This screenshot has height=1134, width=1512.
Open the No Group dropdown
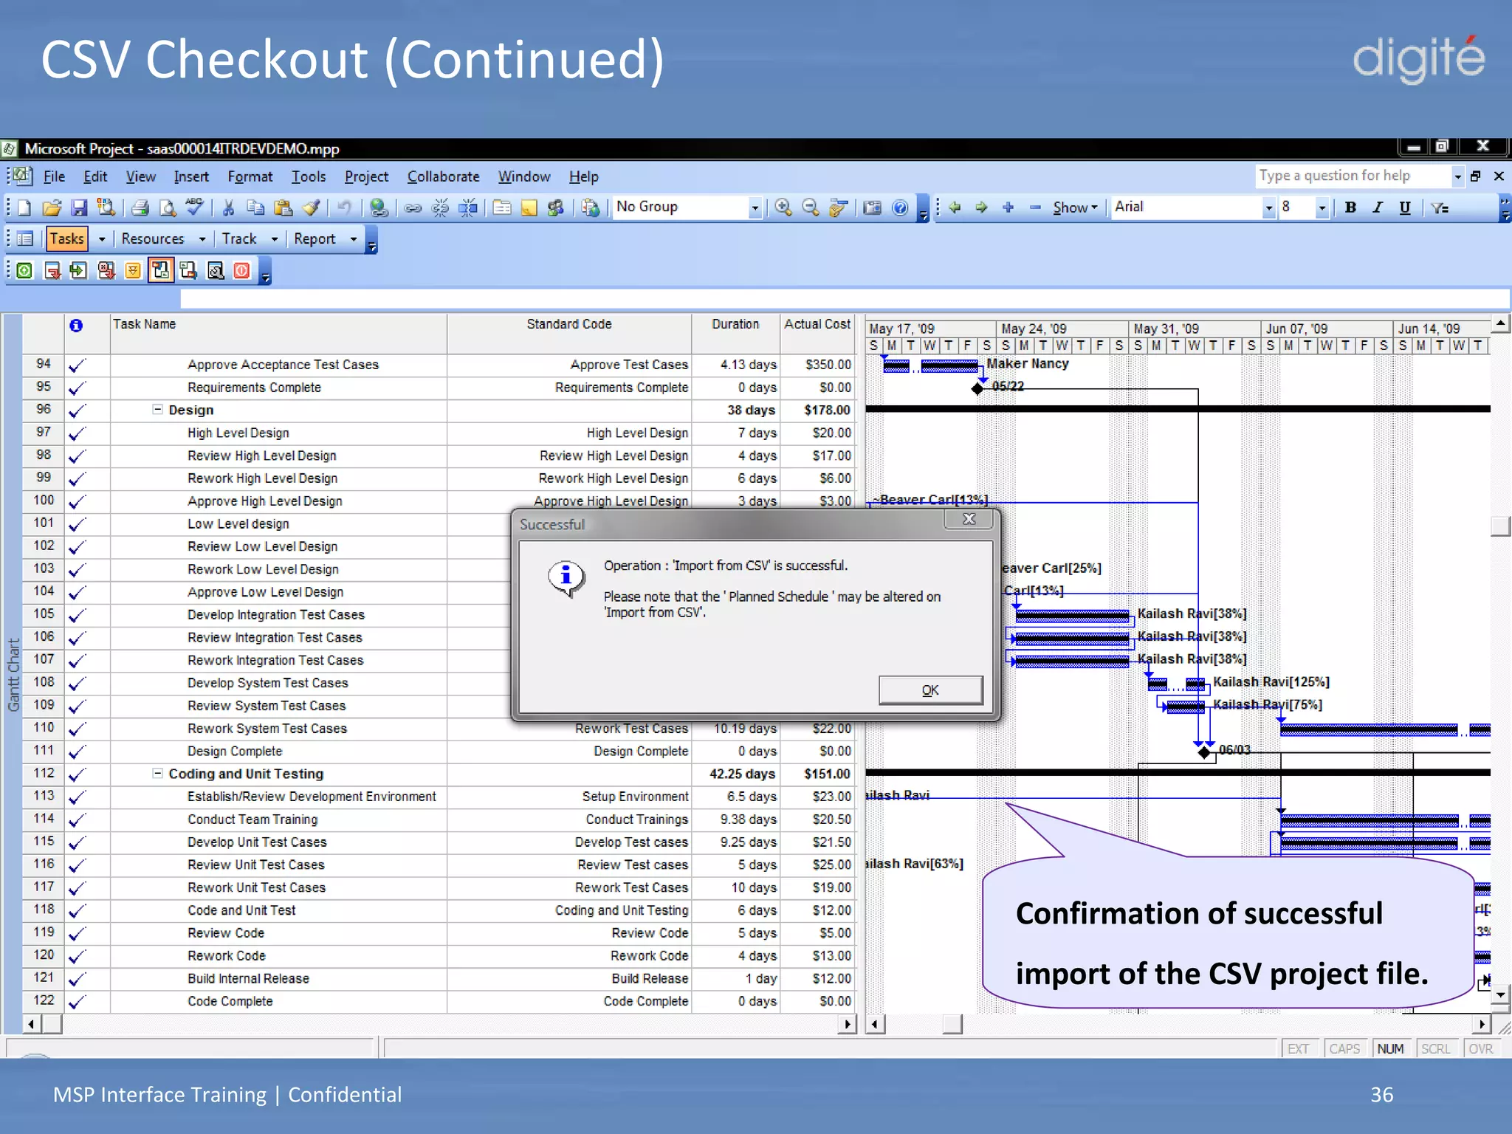(x=755, y=208)
